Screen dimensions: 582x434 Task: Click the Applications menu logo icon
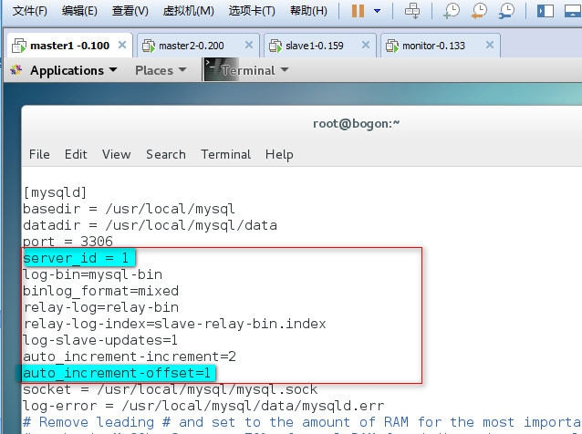coord(16,69)
